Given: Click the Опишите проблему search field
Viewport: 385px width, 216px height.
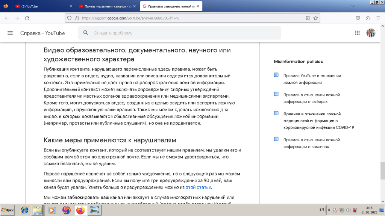Looking at the screenshot, I should pyautogui.click(x=184, y=33).
